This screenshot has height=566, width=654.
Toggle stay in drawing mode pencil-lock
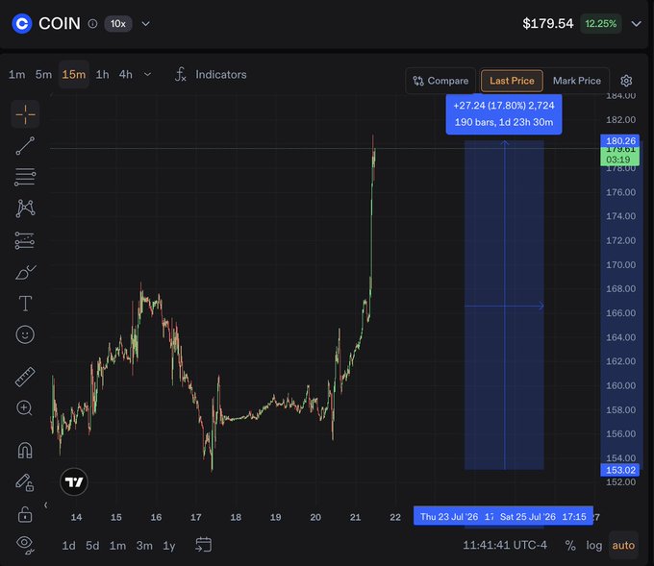[25, 482]
